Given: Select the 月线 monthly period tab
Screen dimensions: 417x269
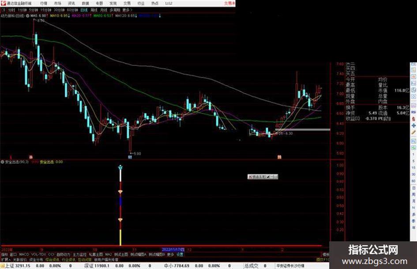Looking at the screenshot, I should (103, 10).
